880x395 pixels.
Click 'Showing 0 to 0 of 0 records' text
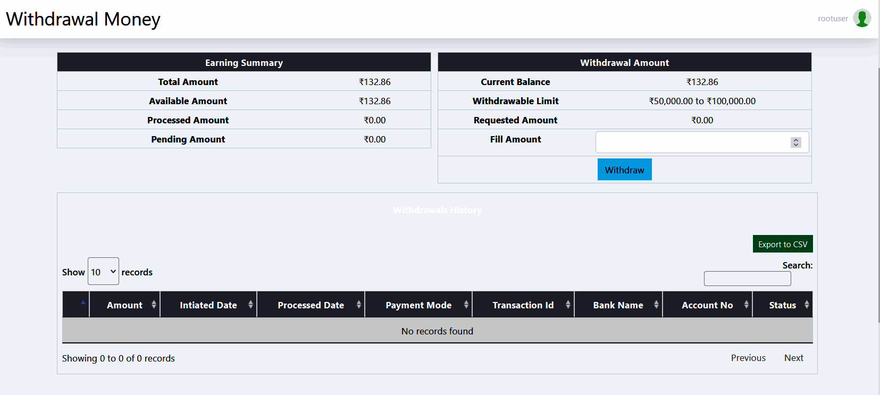[119, 358]
